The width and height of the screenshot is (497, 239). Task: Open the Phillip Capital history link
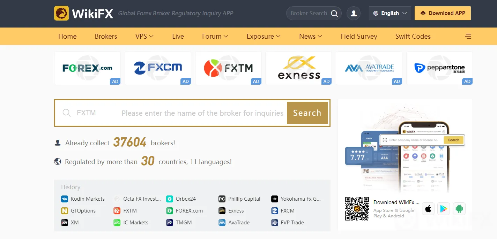(x=244, y=199)
